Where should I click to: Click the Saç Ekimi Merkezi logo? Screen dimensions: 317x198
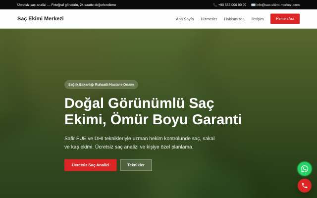[x=41, y=19]
